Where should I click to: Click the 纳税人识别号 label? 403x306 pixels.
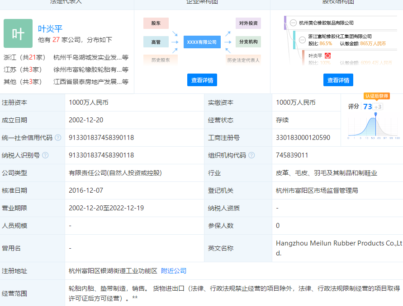pos(20,155)
